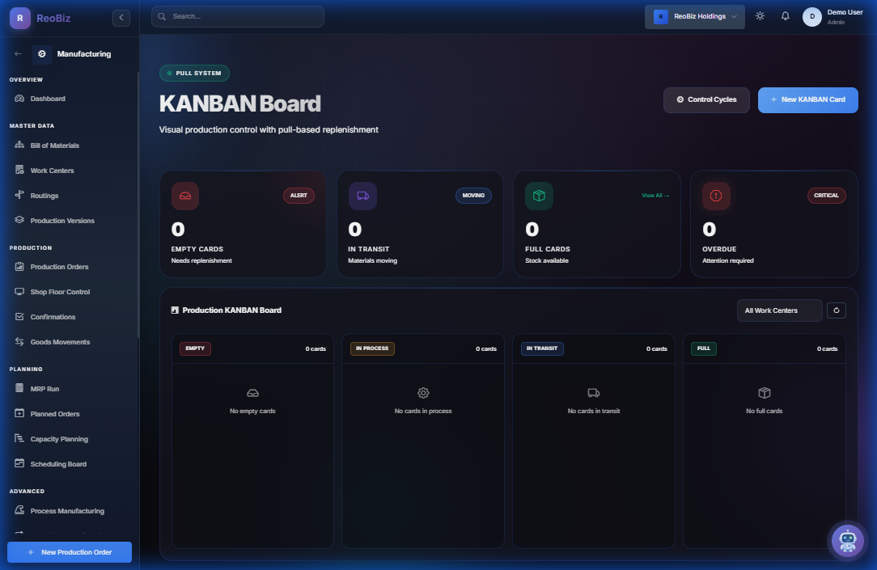Collapse the sidebar with the chevron button
This screenshot has width=877, height=570.
point(121,17)
